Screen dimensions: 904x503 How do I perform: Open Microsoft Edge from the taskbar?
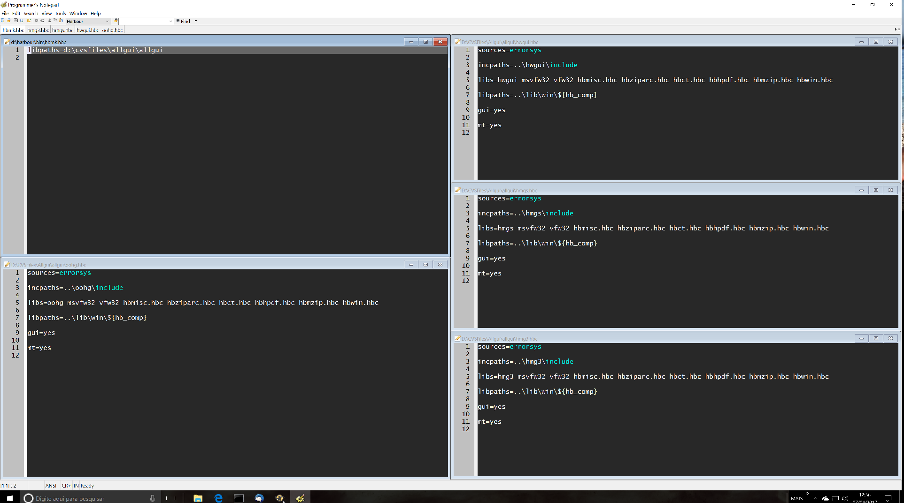click(x=218, y=498)
